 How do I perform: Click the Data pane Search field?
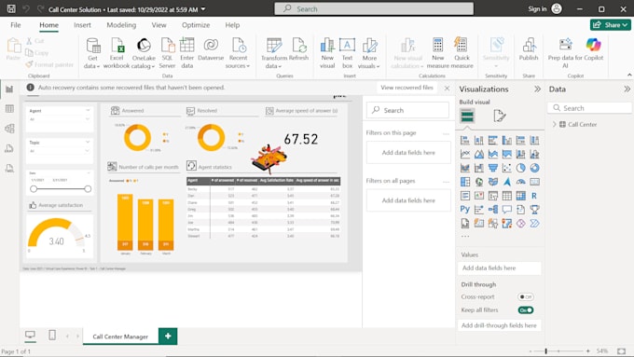point(589,108)
